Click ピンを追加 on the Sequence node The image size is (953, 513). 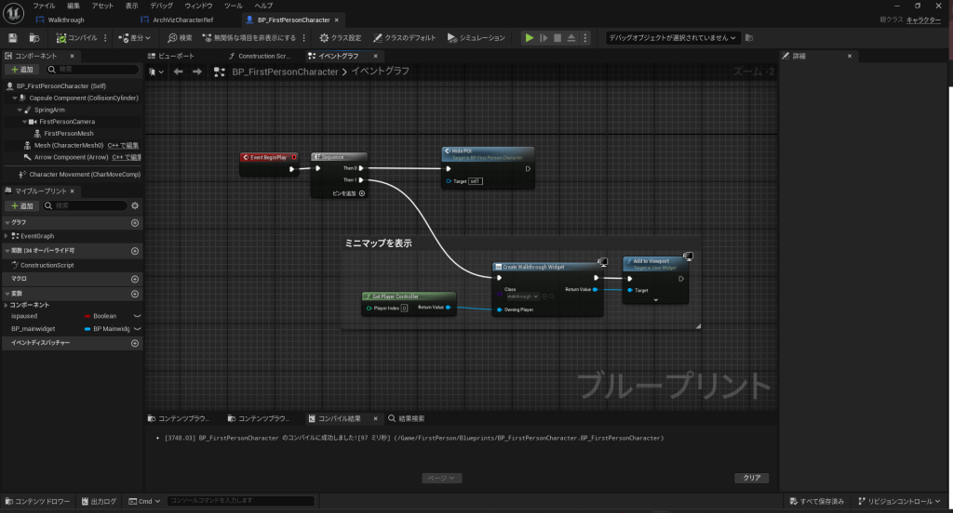pyautogui.click(x=349, y=193)
